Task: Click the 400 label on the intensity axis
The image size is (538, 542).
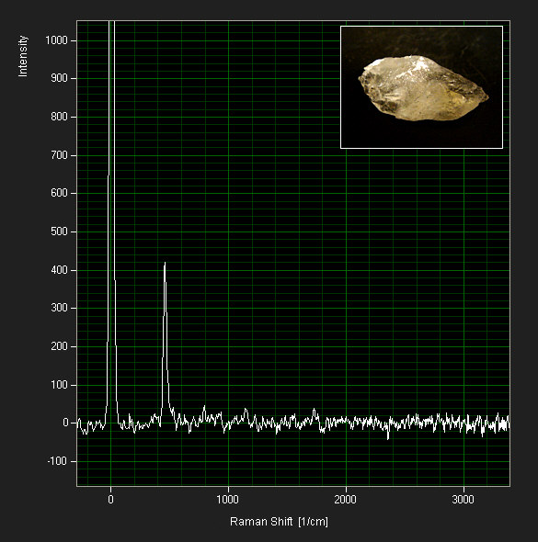Action: pos(59,269)
